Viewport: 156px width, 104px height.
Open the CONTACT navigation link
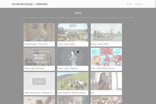[x=139, y=4]
